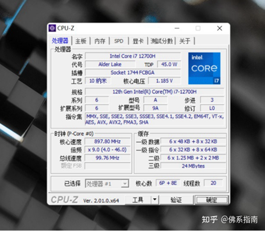Close the CPU-Z window
The image size is (265, 231).
[x=219, y=28]
